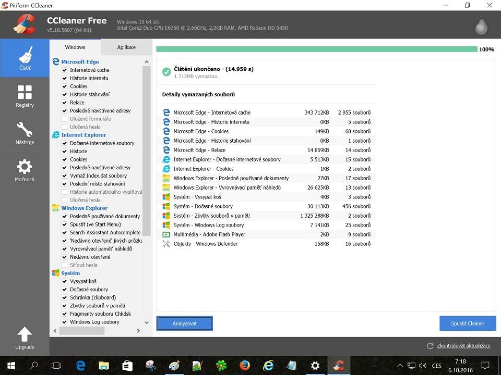
Task: Click the horizontal scrollbar thumb in options list
Action: (82, 331)
